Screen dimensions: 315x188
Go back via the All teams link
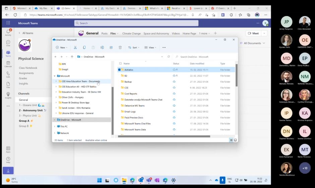[x=27, y=33]
